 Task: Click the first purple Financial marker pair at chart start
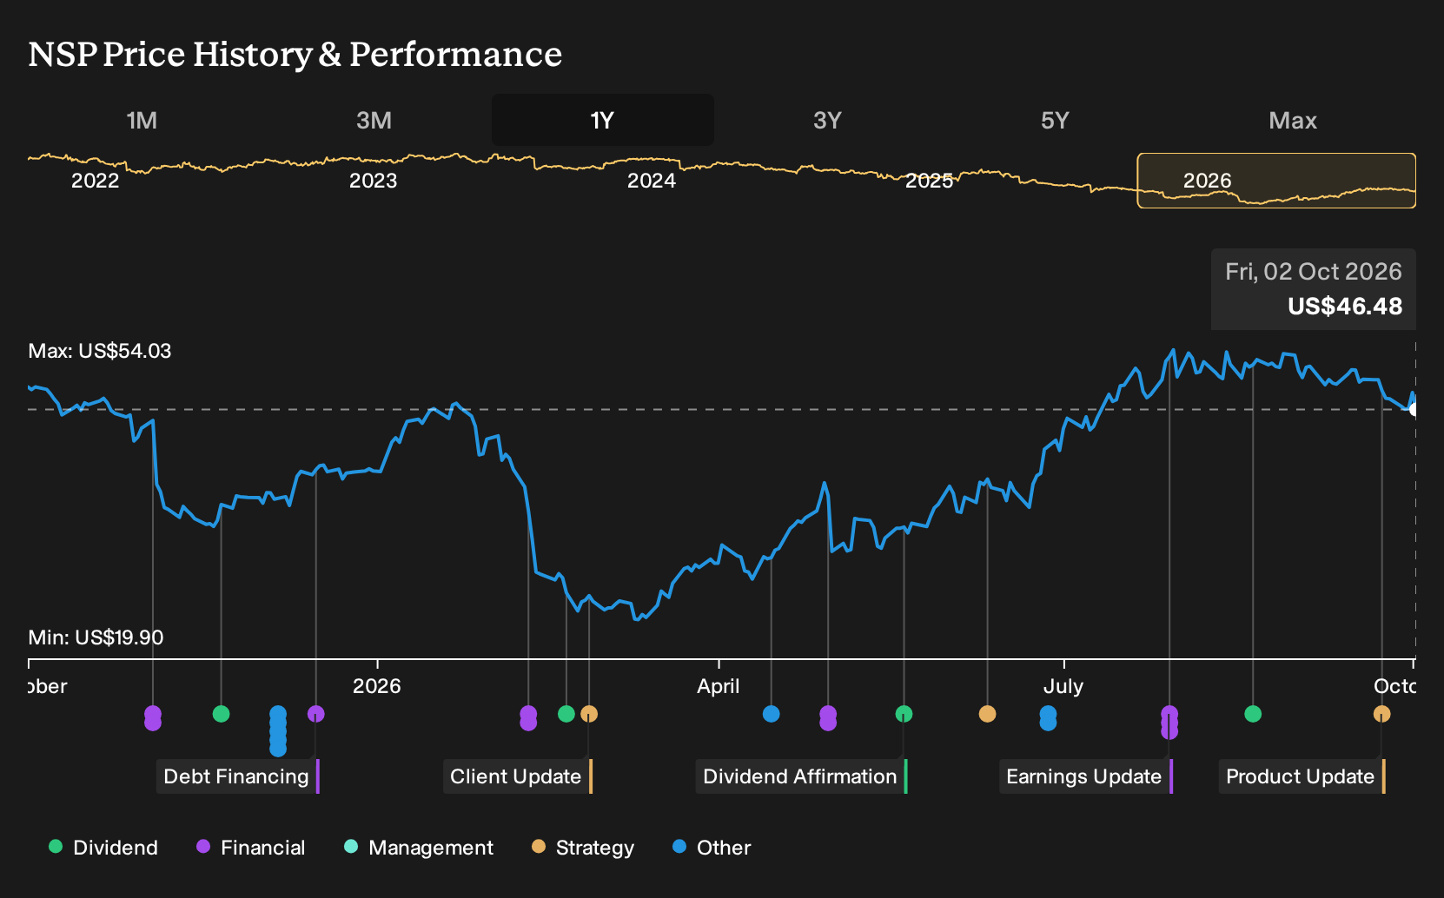[x=153, y=718]
